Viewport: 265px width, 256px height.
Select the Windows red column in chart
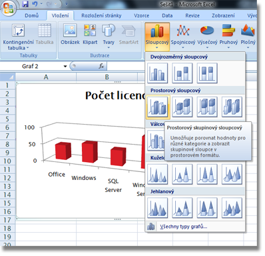pyautogui.click(x=90, y=151)
